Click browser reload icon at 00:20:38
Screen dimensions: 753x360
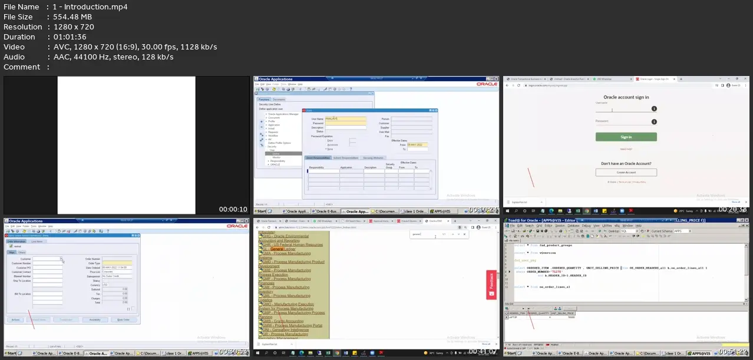[519, 85]
